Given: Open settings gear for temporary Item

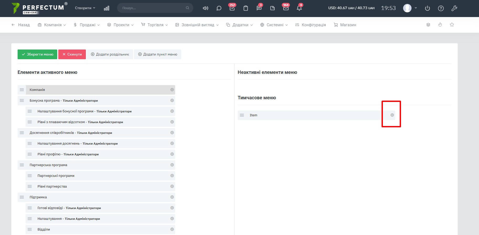Looking at the screenshot, I should (392, 115).
